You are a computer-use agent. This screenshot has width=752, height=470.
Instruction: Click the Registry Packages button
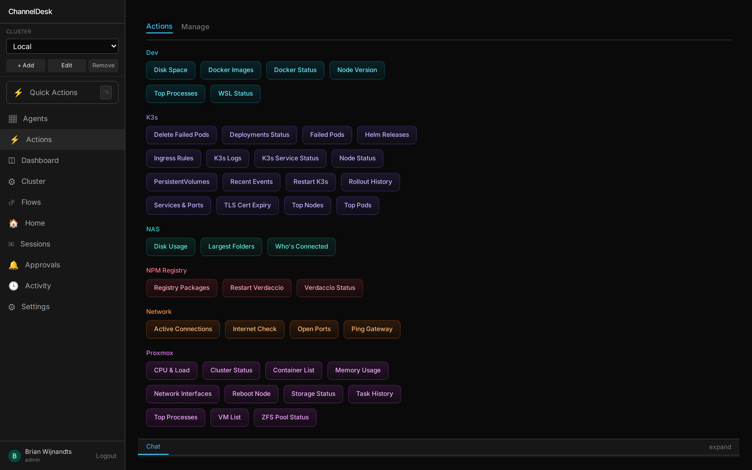coord(182,288)
